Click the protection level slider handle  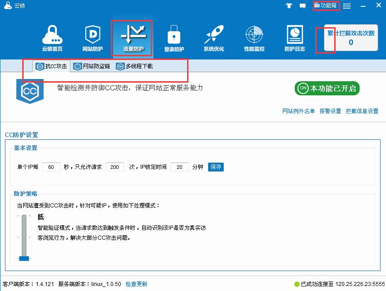[24, 258]
